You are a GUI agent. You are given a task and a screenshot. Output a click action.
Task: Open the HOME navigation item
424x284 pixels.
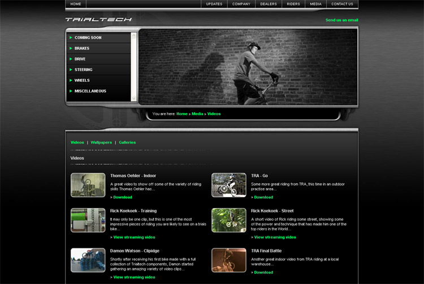[x=76, y=4]
